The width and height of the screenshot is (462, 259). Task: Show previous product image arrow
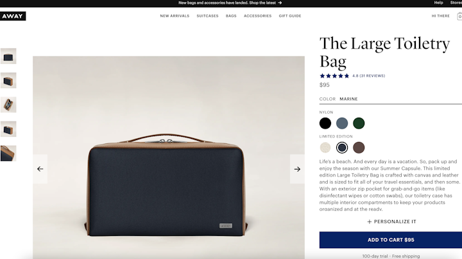40,169
